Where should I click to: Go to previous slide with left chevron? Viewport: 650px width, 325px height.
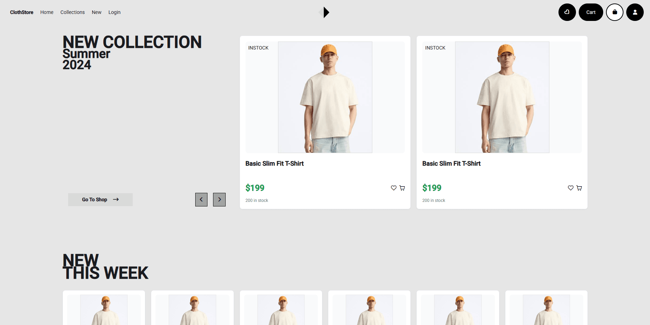(x=201, y=199)
